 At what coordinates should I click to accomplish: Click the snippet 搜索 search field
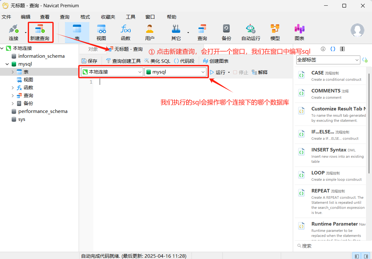(x=330, y=246)
